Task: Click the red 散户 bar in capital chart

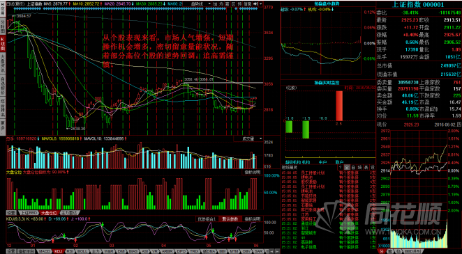Action: point(339,106)
